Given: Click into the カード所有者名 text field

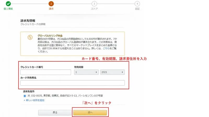Looking at the screenshot, I should coord(72,83).
